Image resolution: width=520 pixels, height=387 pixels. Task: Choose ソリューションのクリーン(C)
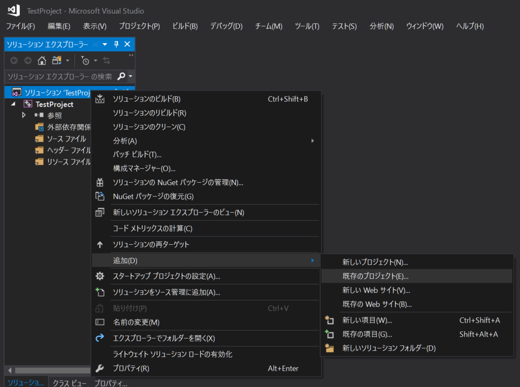coord(149,126)
